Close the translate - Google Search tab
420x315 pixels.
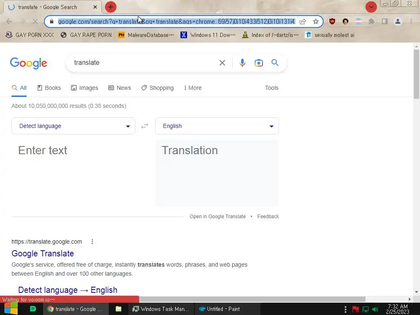[95, 7]
